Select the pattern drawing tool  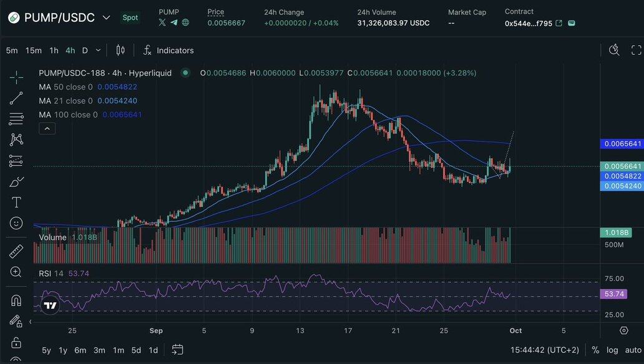[16, 140]
